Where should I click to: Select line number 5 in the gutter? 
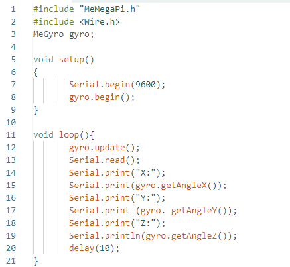pos(13,60)
